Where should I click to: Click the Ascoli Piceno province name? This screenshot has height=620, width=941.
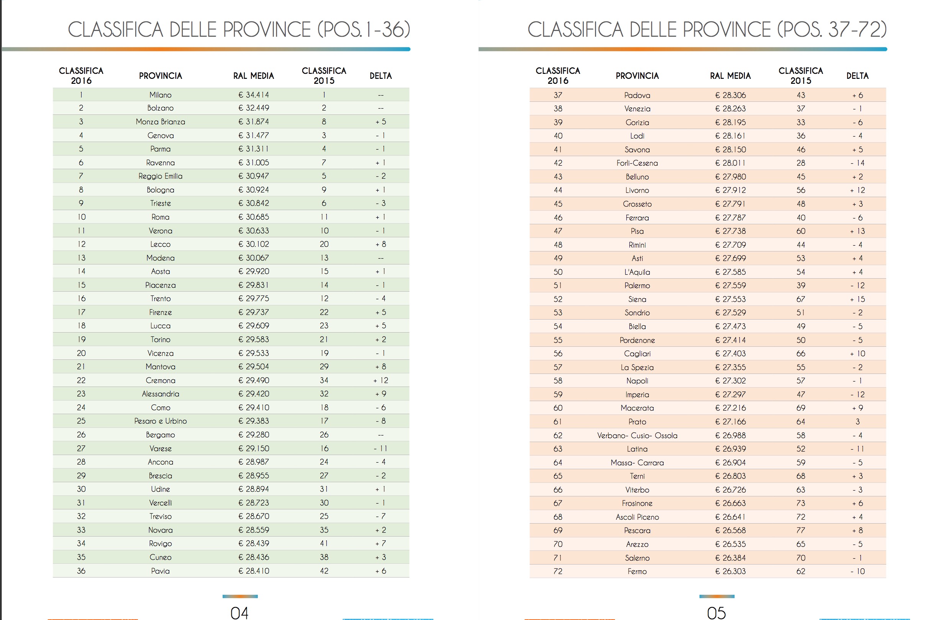coord(637,517)
